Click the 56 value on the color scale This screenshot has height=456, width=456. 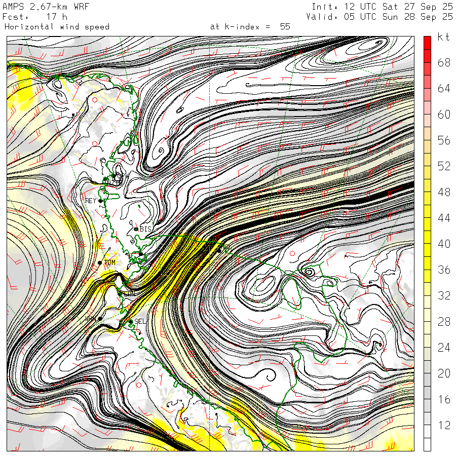(444, 140)
